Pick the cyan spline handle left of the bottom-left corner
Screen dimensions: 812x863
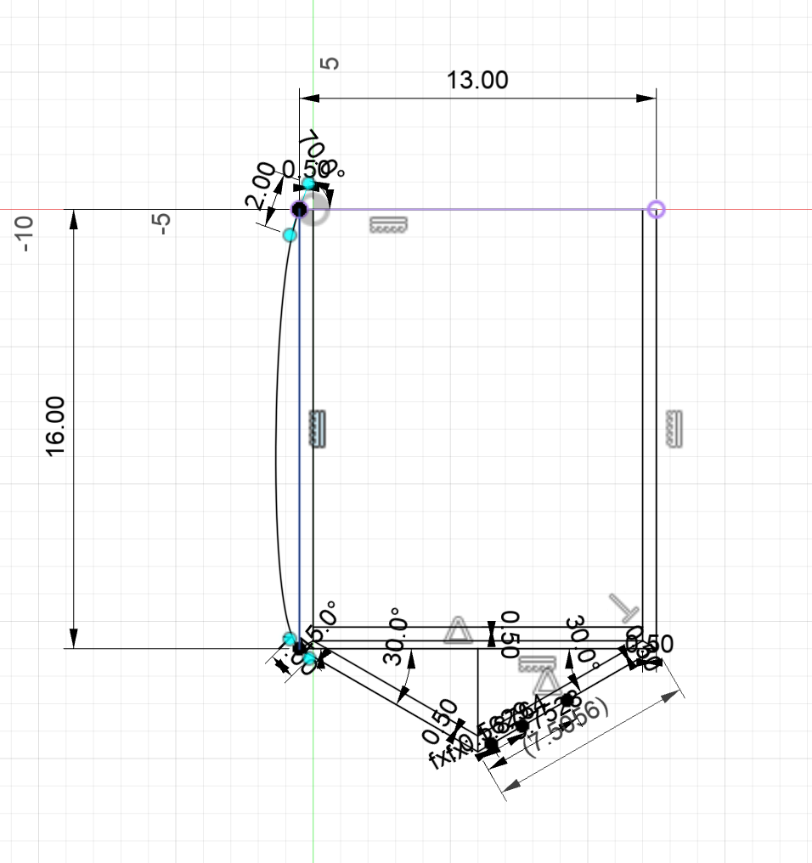pos(289,639)
